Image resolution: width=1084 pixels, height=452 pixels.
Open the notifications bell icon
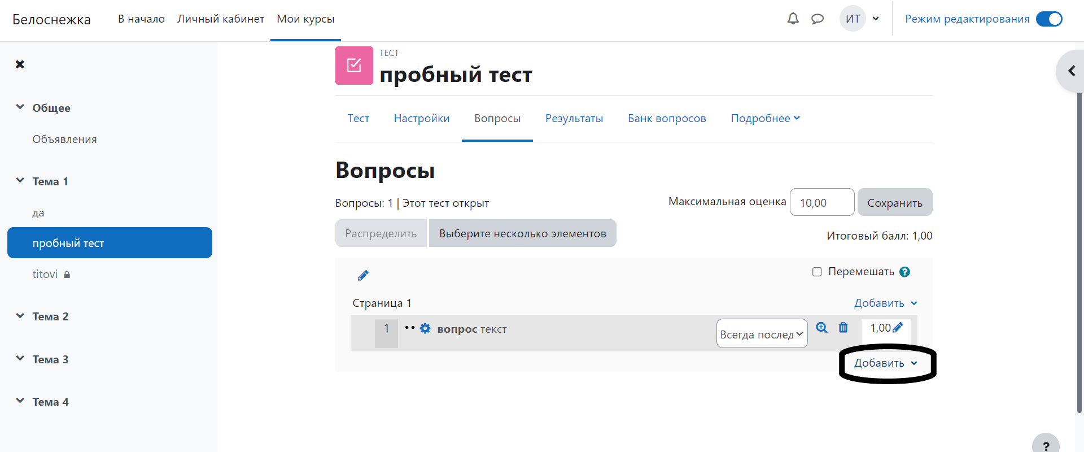pyautogui.click(x=793, y=19)
